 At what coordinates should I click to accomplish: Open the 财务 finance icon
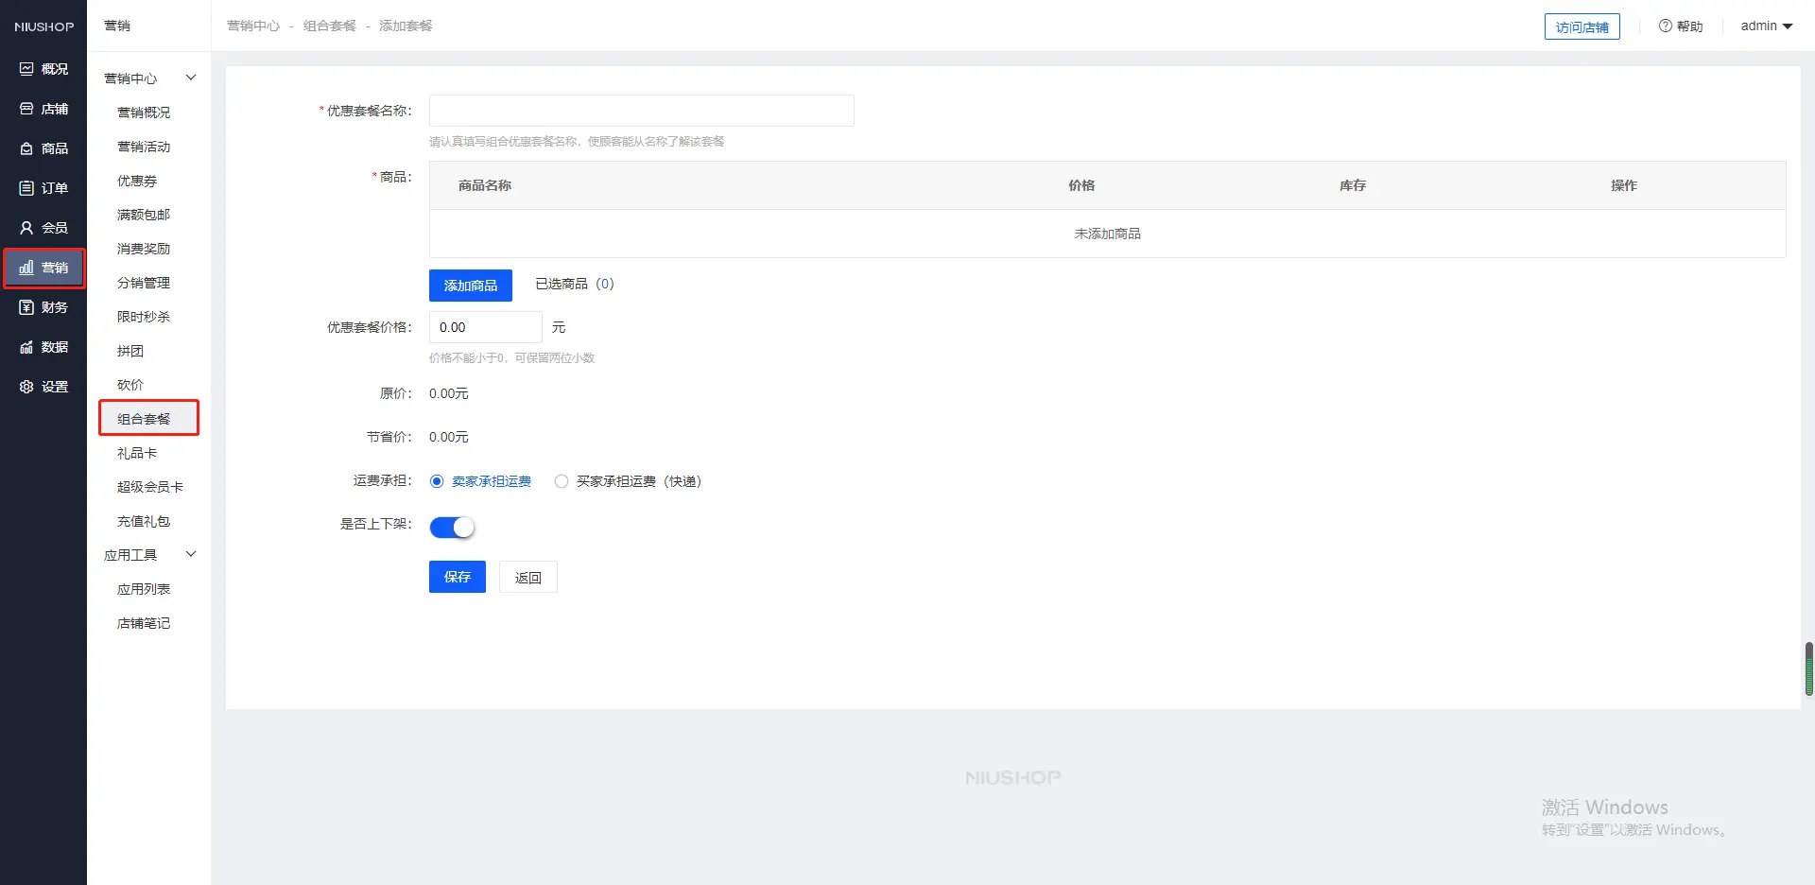[26, 307]
